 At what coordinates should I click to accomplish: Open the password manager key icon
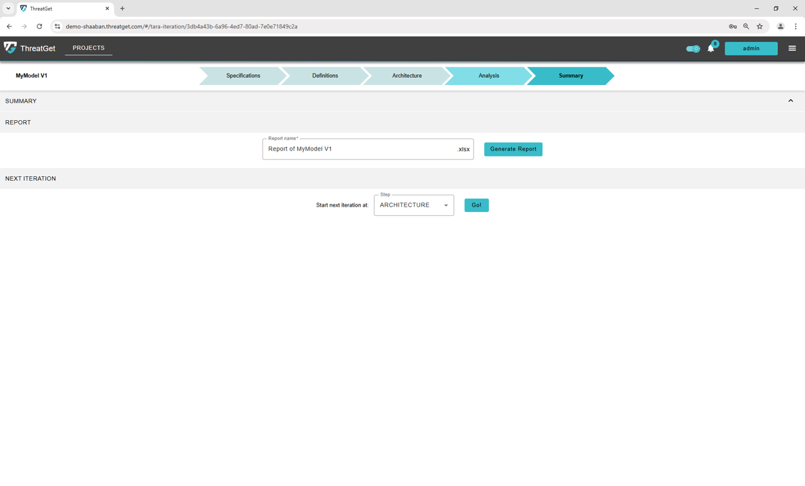(x=733, y=26)
